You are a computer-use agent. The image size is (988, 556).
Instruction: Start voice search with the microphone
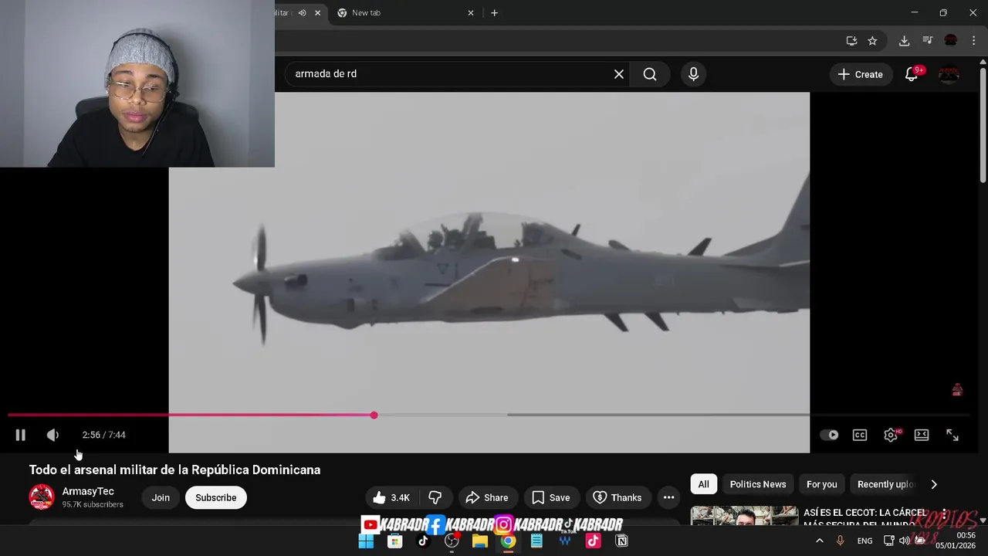[x=693, y=74]
